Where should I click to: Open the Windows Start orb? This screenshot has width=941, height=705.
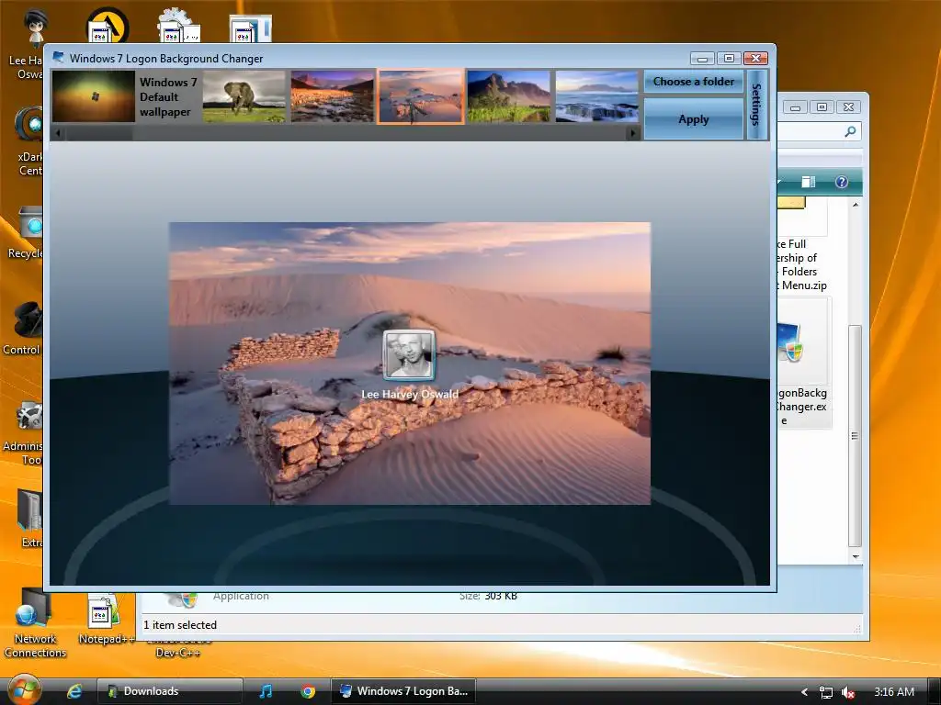24,690
